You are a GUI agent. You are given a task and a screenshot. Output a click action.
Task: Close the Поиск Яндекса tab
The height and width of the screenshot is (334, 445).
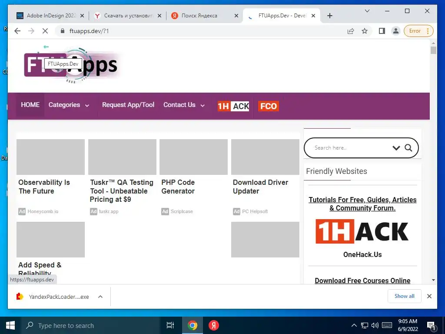coord(236,16)
